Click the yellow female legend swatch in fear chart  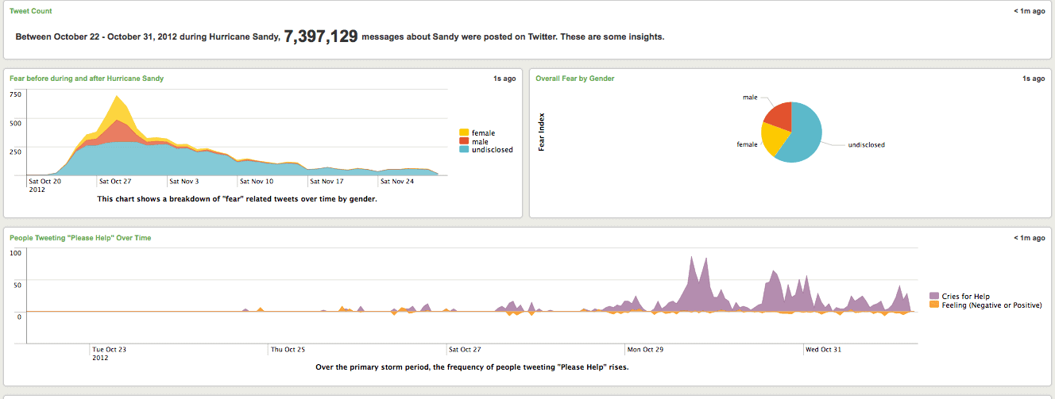tap(465, 132)
